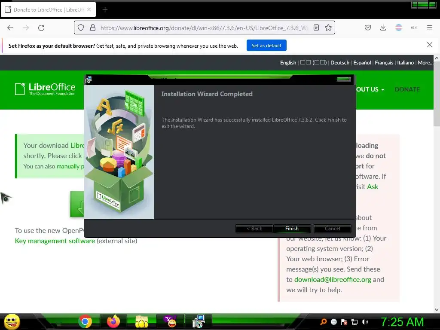Click inside the URL address bar

pyautogui.click(x=203, y=28)
